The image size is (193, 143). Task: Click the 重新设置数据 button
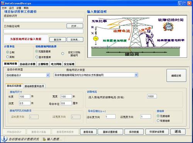[x=110, y=132]
